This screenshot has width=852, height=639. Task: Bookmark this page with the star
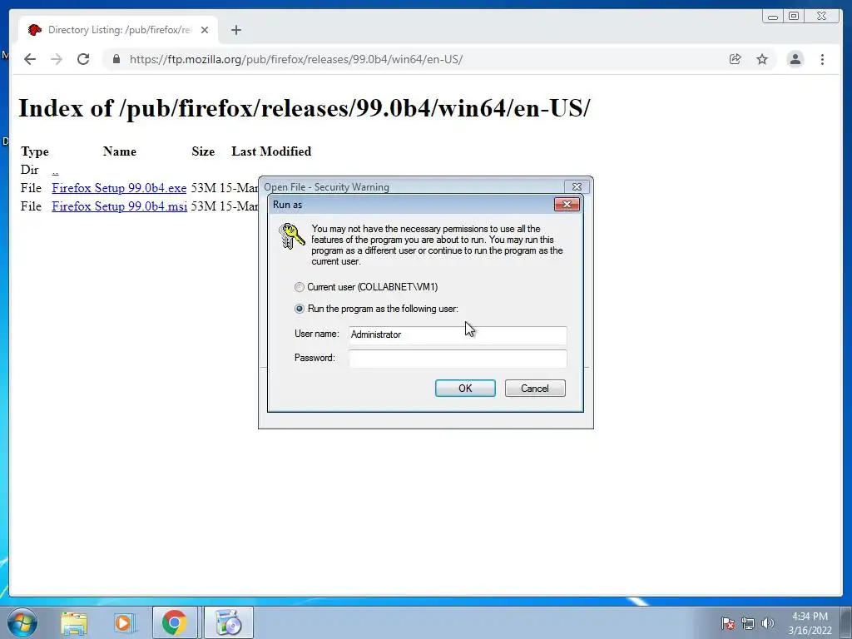(762, 59)
